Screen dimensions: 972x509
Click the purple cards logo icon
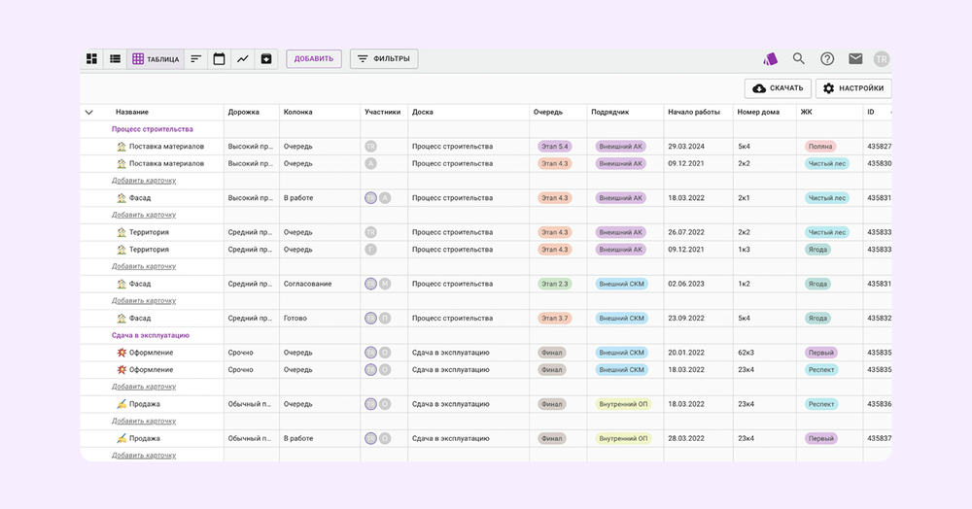(771, 59)
